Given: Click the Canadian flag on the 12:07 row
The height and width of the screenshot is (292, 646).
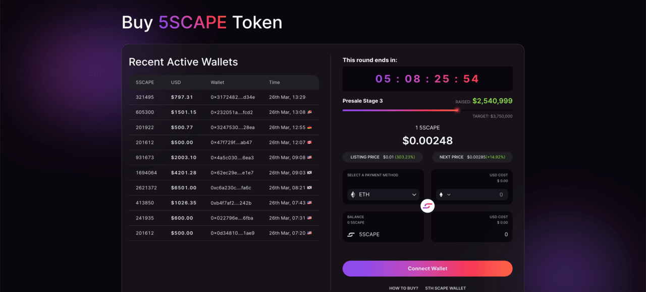Looking at the screenshot, I should [309, 142].
